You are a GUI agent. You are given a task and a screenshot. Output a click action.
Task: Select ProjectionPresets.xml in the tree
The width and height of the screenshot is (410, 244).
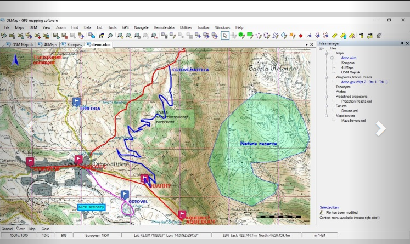point(356,101)
